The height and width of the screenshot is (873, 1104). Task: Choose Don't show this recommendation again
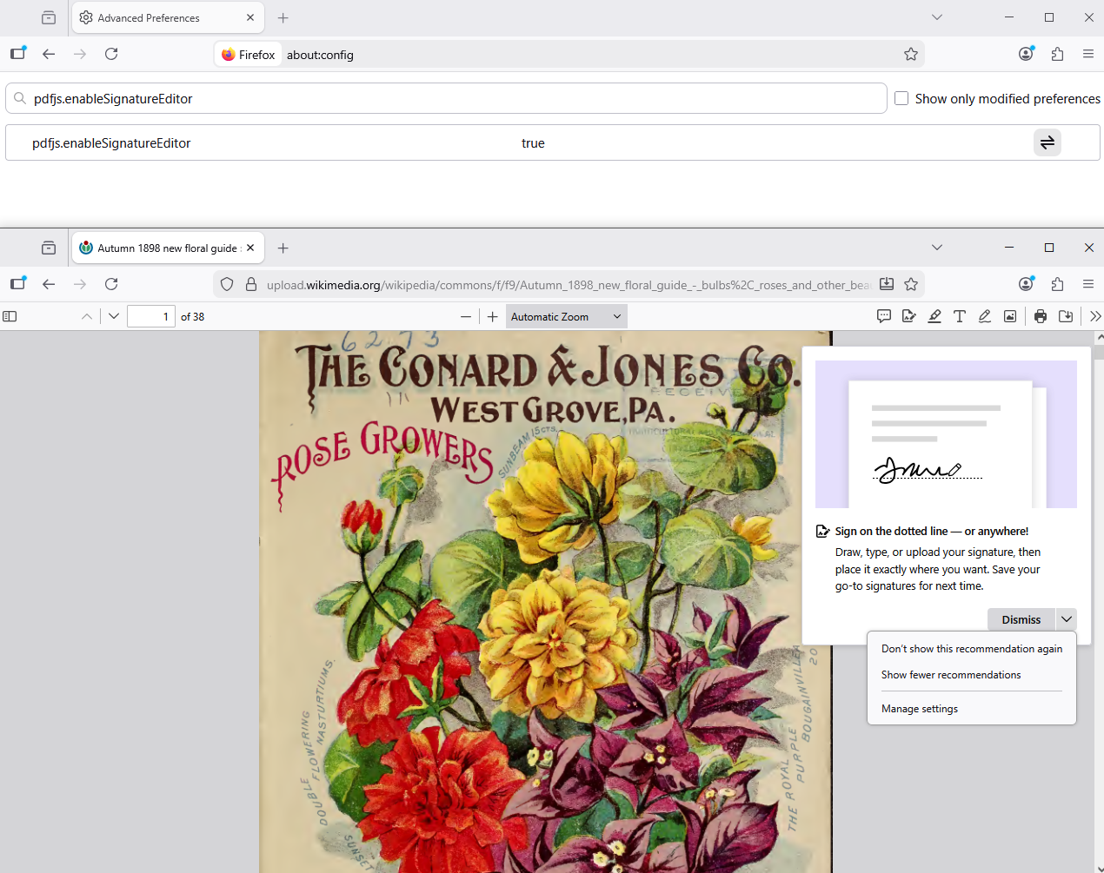(x=971, y=649)
